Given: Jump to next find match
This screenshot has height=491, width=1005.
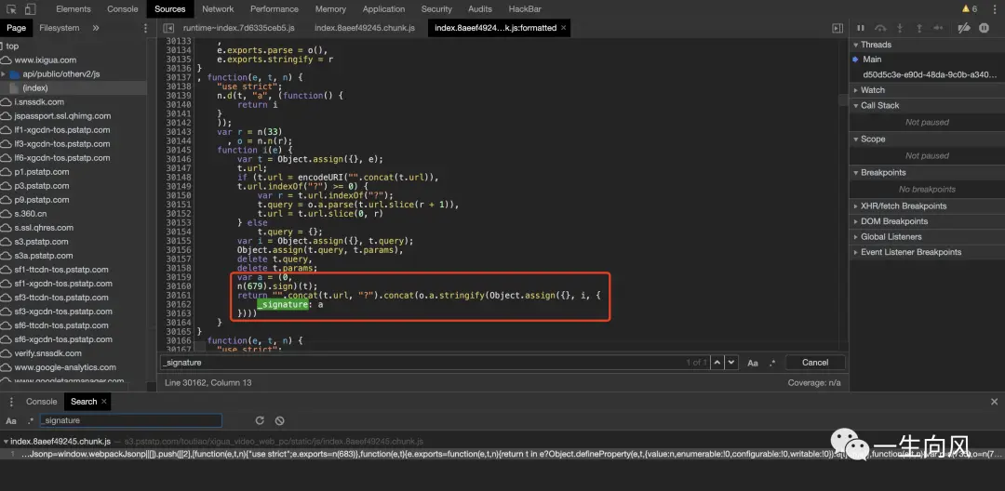Looking at the screenshot, I should (x=731, y=363).
